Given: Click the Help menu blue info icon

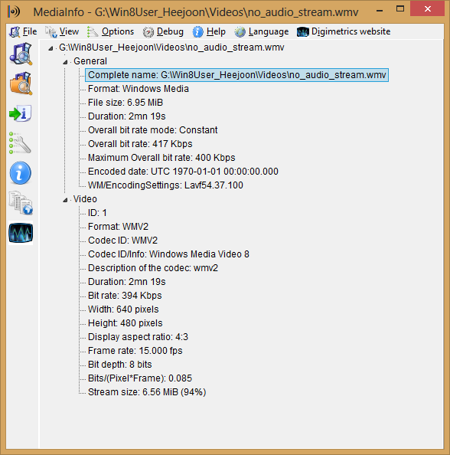Looking at the screenshot, I should [x=197, y=31].
